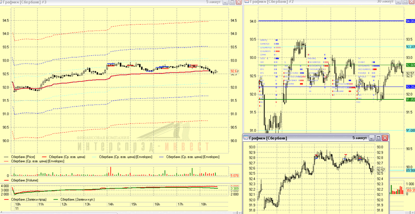This screenshot has width=415, height=214.
Task: Maximize the floating Графики [Сбербанк] 5 минут window
Action: (379, 138)
